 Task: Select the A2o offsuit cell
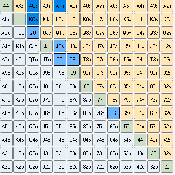tap(6, 167)
